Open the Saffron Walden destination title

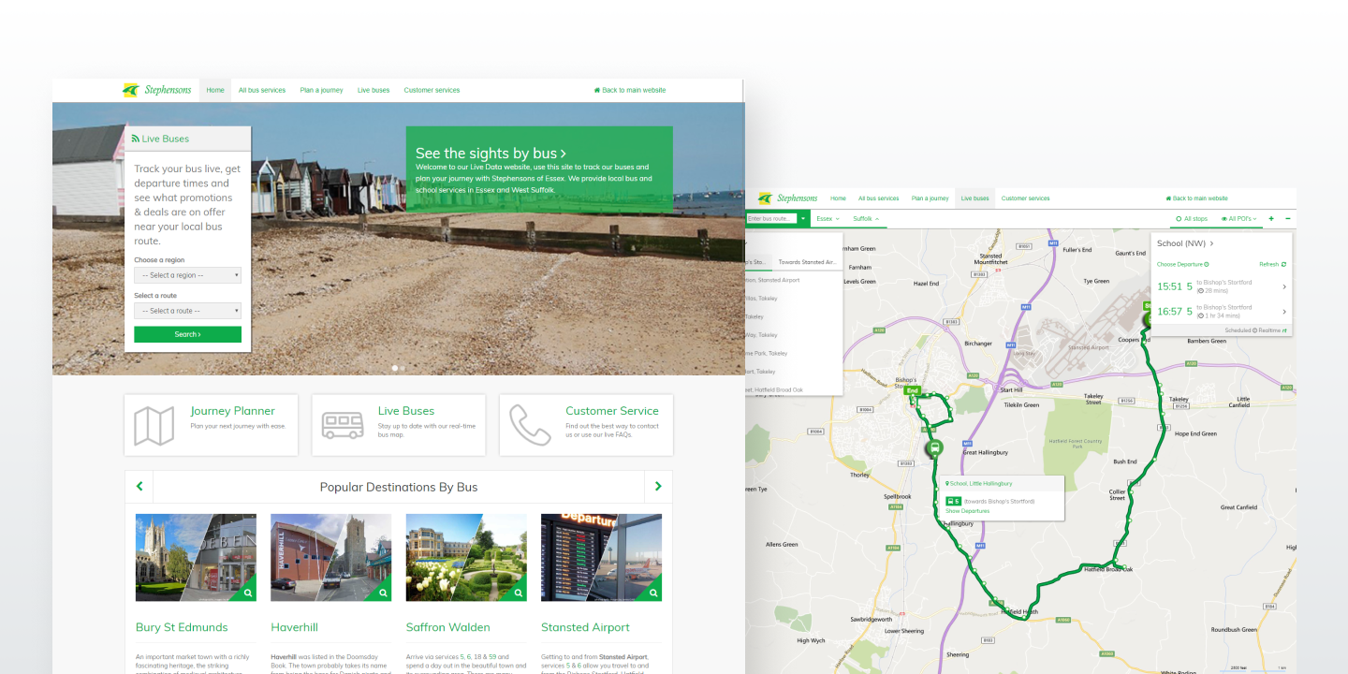pyautogui.click(x=448, y=627)
